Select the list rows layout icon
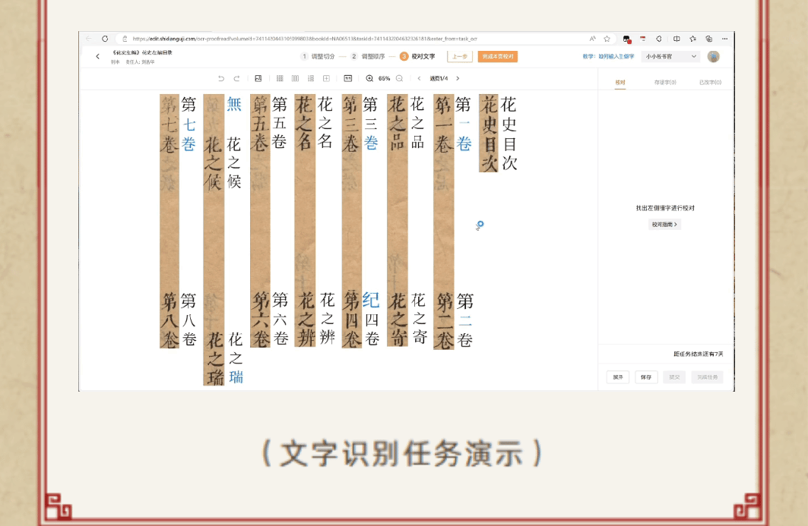 click(x=311, y=78)
